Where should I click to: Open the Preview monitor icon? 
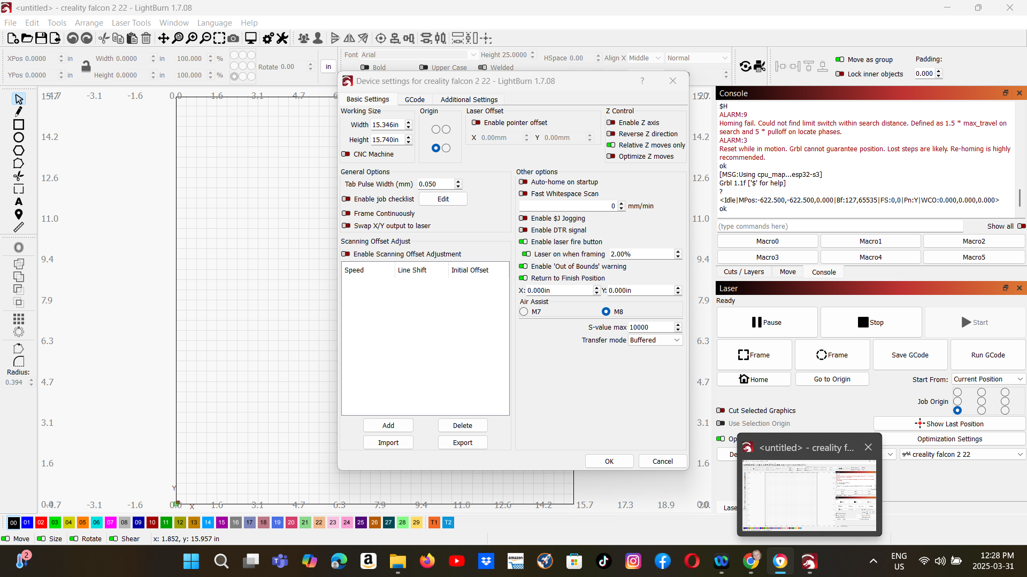(251, 38)
